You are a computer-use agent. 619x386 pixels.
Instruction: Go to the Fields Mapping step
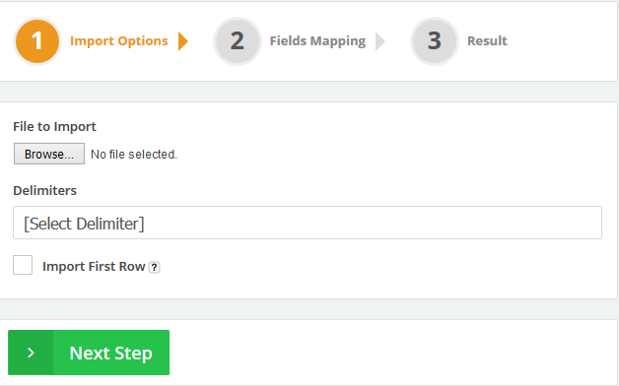[317, 41]
